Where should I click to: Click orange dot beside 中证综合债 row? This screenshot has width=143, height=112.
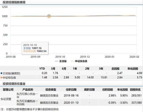tap(1, 78)
